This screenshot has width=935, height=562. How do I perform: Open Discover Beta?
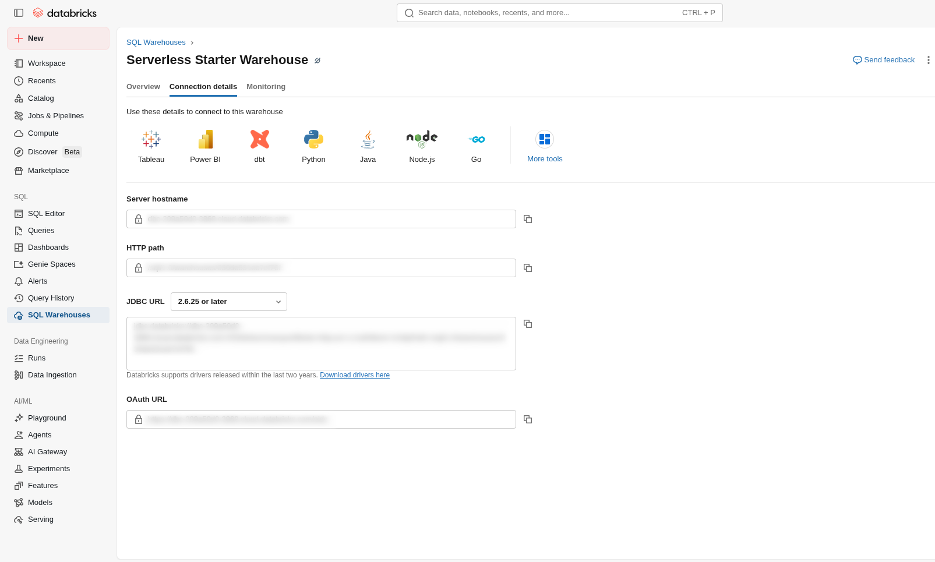58,152
